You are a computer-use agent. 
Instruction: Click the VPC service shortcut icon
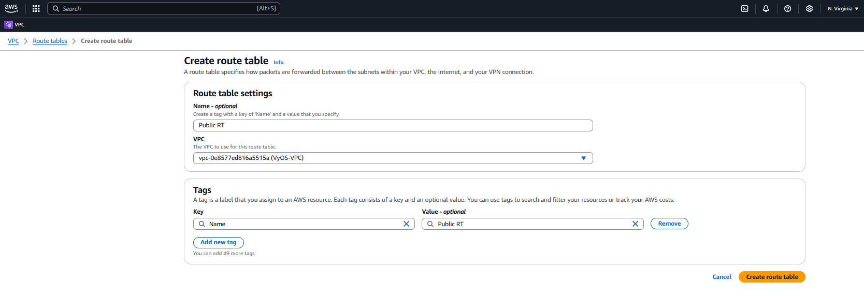(x=8, y=25)
